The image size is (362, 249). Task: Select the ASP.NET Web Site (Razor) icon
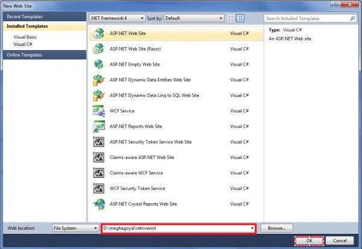(99, 49)
